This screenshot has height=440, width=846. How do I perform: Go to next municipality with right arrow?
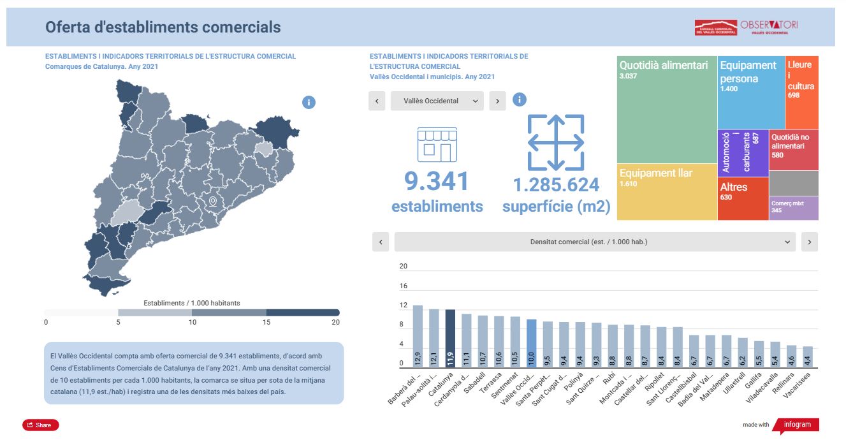497,101
